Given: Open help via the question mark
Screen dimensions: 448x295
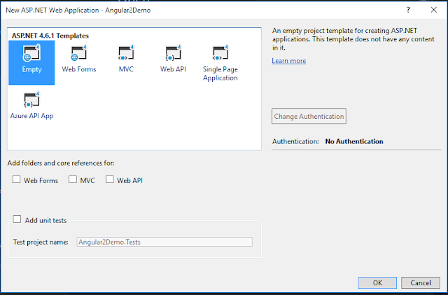Looking at the screenshot, I should [408, 10].
